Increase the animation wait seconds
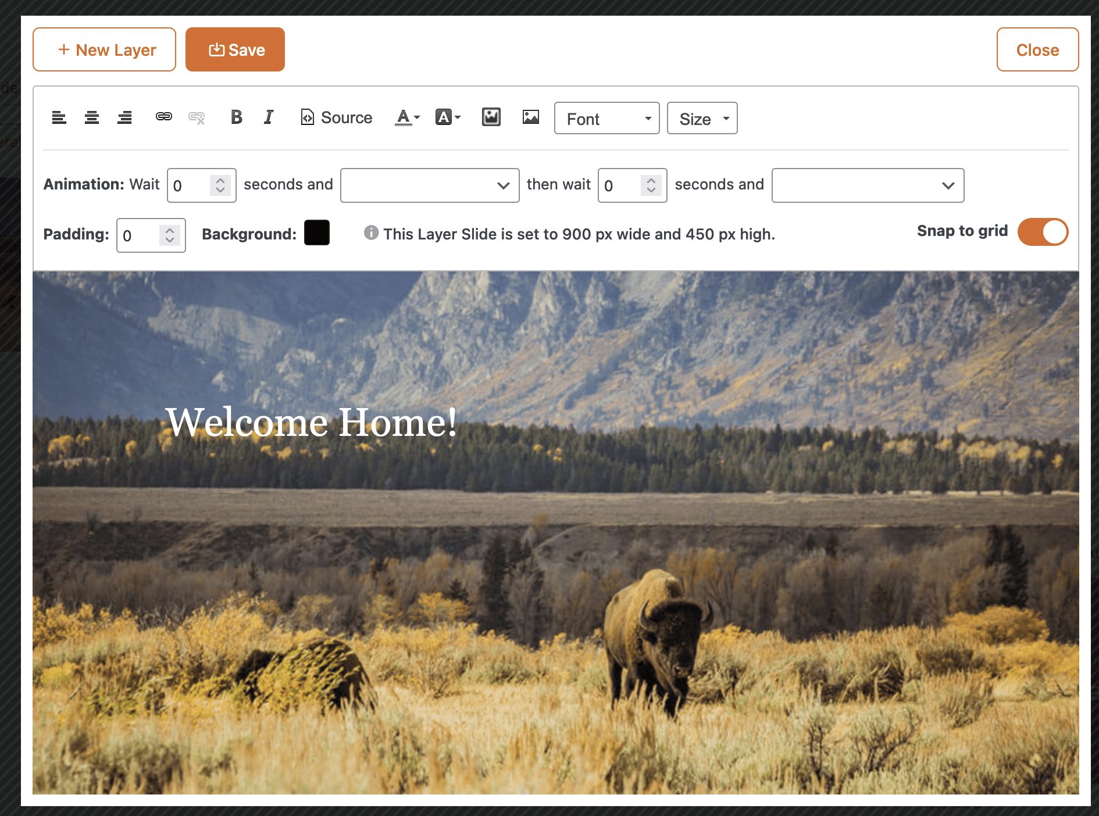Image resolution: width=1099 pixels, height=816 pixels. click(x=220, y=179)
